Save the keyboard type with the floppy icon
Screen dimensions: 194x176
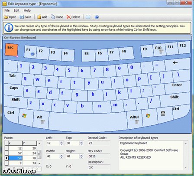coord(26,17)
